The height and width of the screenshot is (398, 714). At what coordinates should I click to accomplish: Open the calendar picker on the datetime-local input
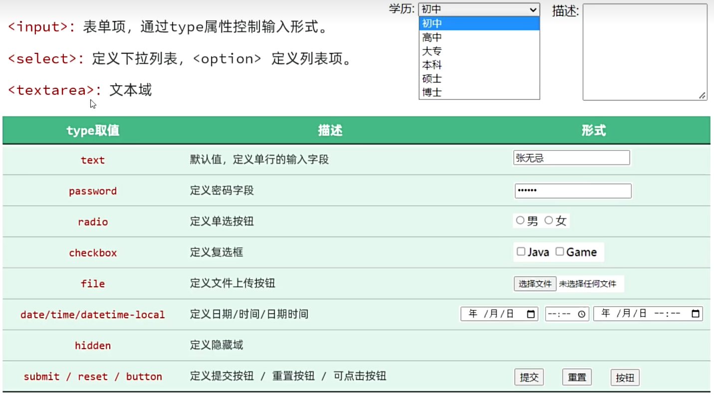coord(696,314)
